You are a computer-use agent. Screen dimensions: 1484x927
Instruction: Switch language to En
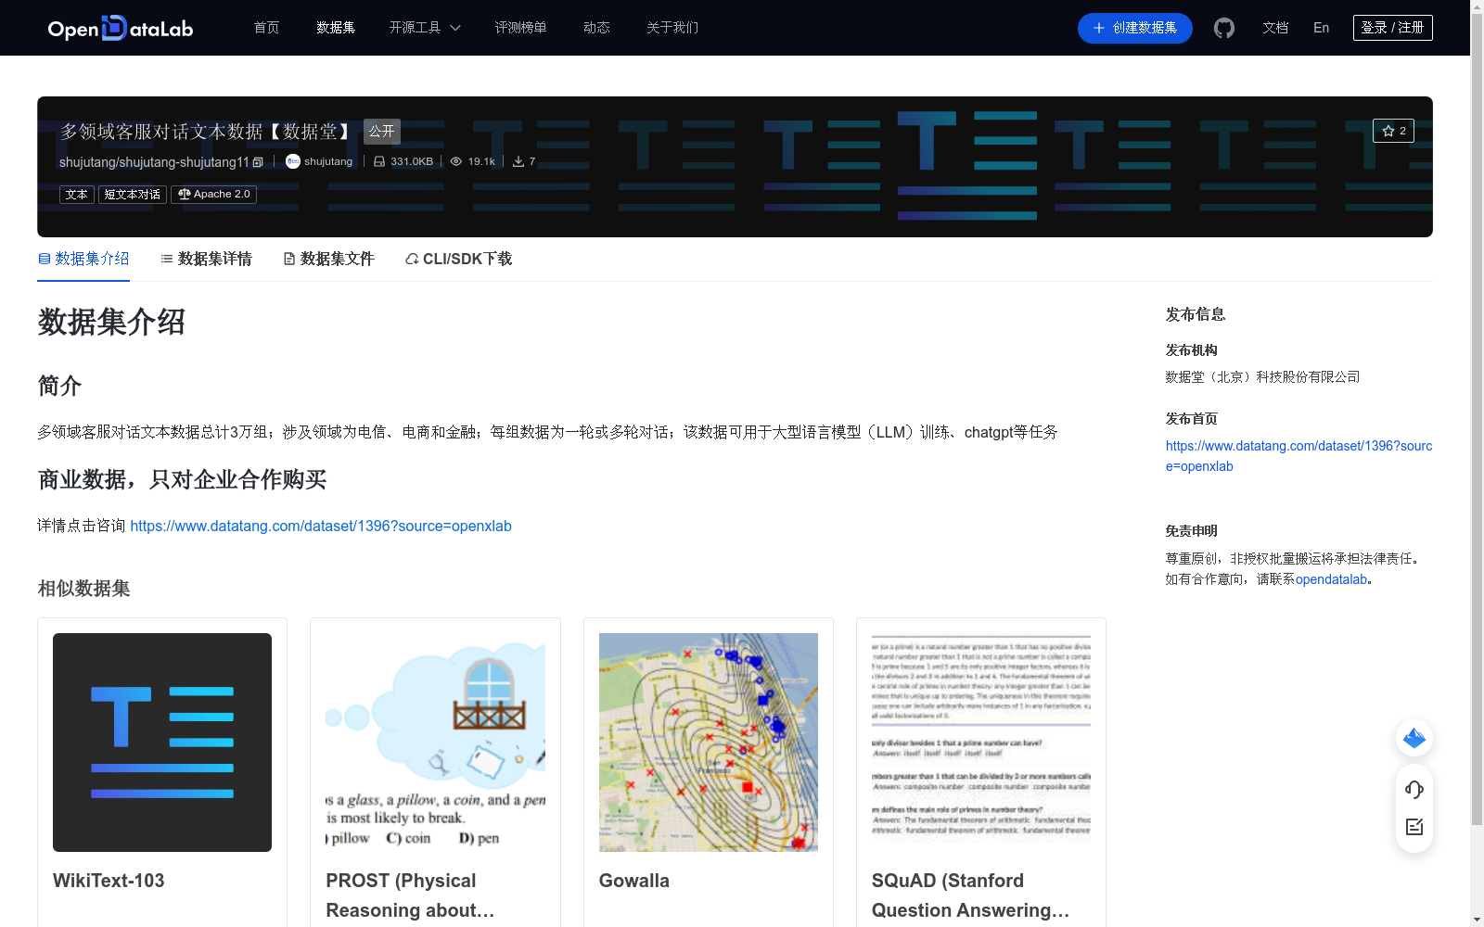(1321, 28)
